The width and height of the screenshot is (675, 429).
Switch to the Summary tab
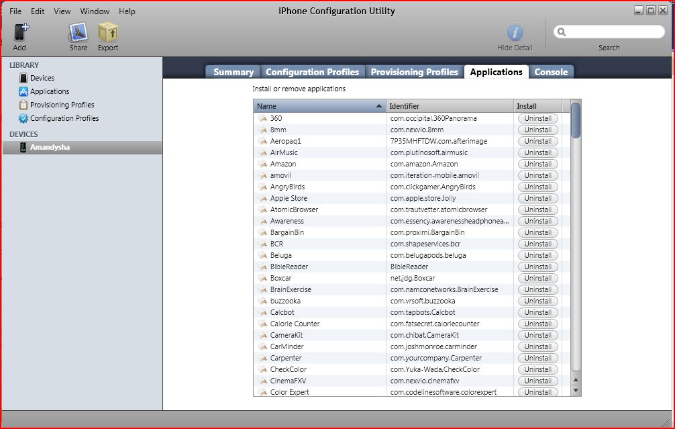tap(233, 72)
